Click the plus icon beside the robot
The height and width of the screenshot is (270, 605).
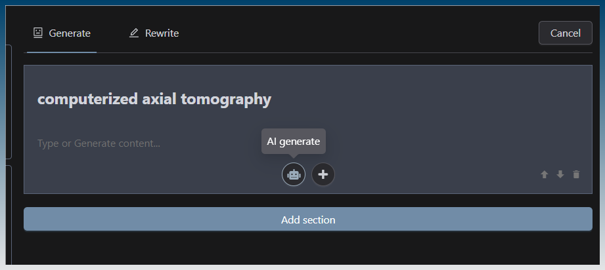coord(323,174)
